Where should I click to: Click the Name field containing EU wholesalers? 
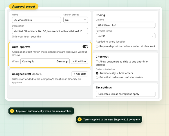pos(36,20)
